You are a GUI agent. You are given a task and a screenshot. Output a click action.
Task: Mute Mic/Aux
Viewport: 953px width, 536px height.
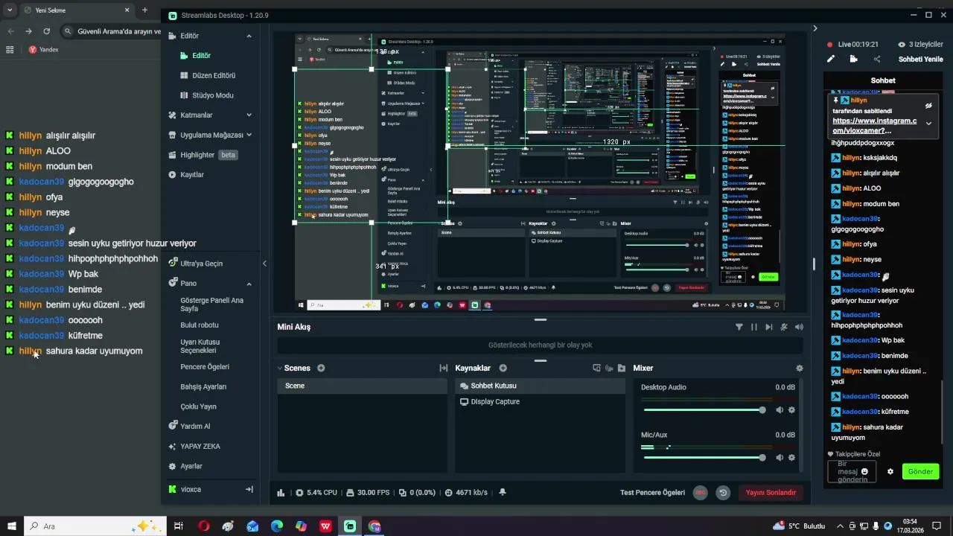pos(780,458)
